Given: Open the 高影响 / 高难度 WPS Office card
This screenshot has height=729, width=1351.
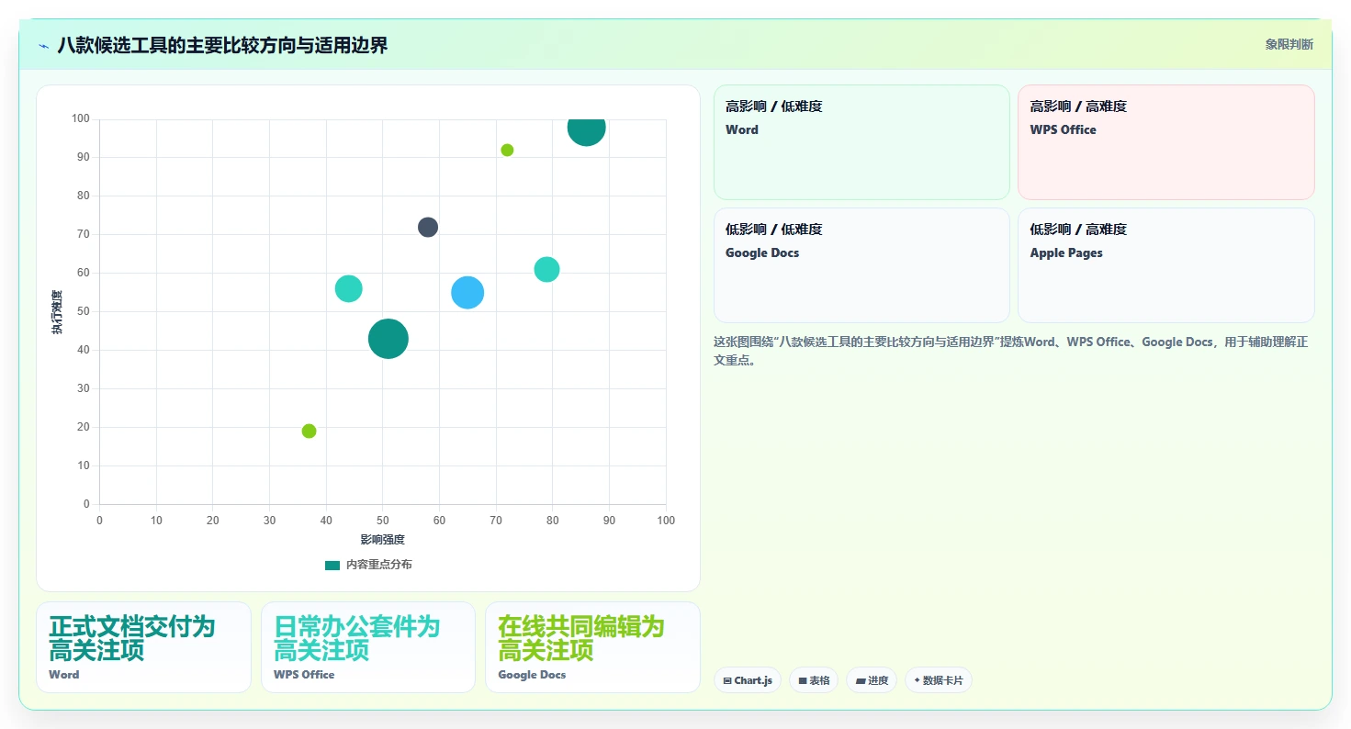Looking at the screenshot, I should pos(1166,142).
